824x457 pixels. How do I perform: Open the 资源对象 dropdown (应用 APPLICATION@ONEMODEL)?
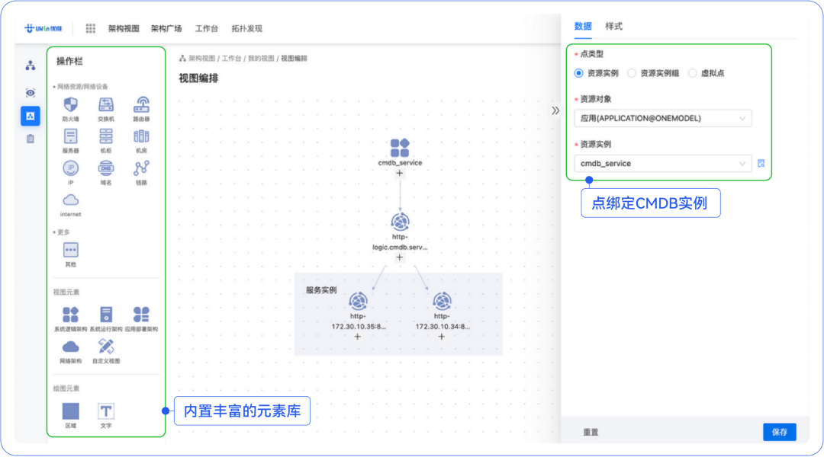click(x=663, y=119)
